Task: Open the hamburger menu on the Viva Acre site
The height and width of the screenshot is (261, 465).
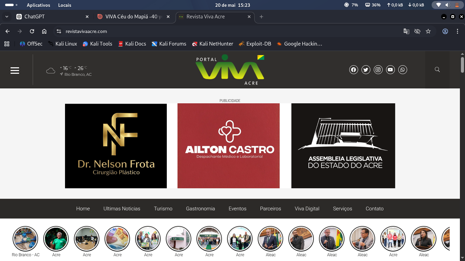Action: (x=15, y=70)
